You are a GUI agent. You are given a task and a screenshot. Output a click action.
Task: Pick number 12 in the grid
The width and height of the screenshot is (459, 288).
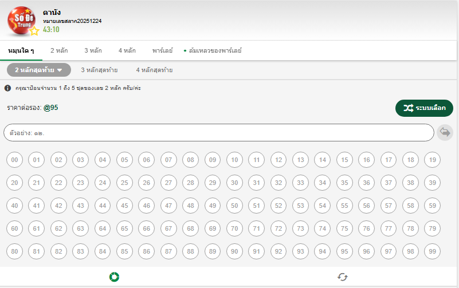coord(278,160)
